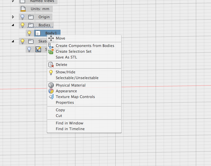Viewport: 211px width, 166px height.
Task: Toggle visibility lightbulb of Sketches folder
Action: 22,41
